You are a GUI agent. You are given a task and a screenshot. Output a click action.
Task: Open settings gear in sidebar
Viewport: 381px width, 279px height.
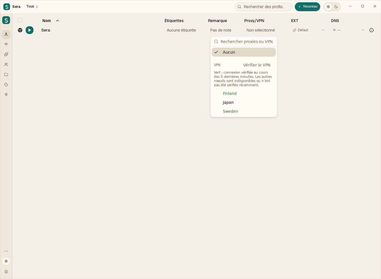coord(6,272)
